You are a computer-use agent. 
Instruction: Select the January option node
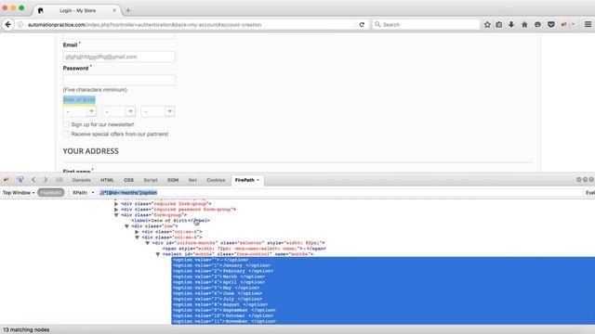click(x=222, y=265)
